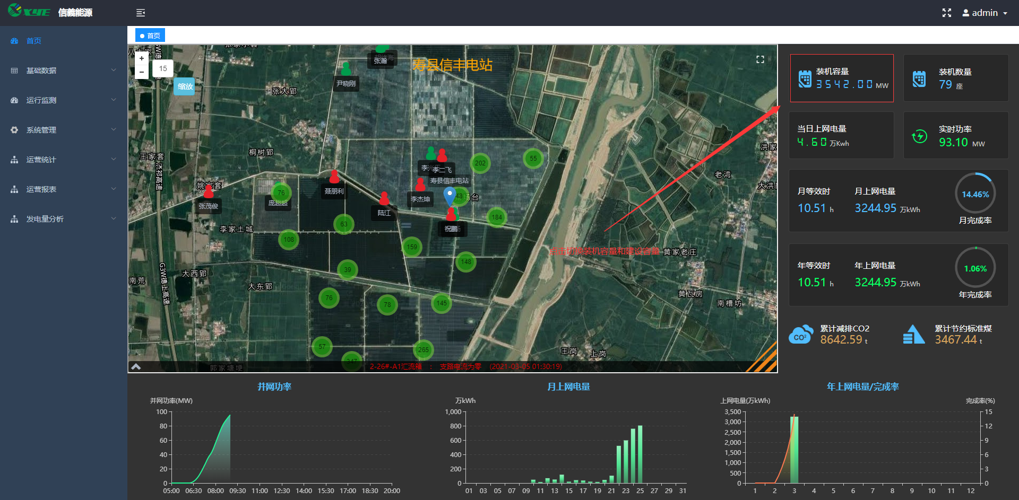
Task: Click the green person marker for 尹晓刚
Action: tap(346, 69)
